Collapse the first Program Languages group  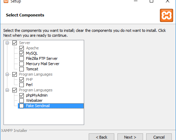[7, 74]
